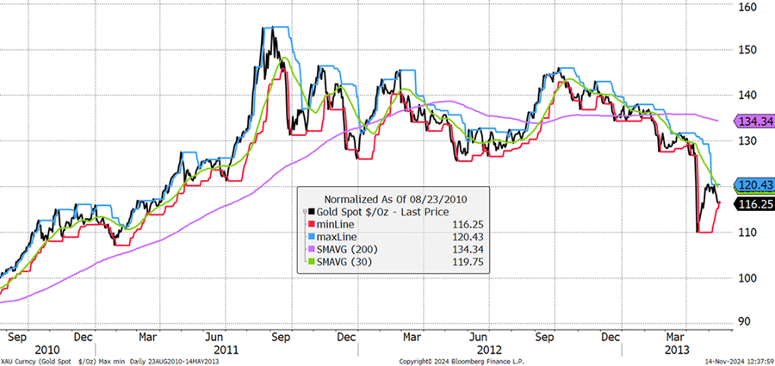Click the purple SMAVG (200) legend swatch
Screen dimensions: 775x366
311,249
